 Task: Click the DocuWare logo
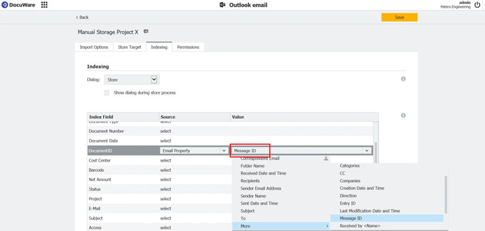tap(18, 5)
